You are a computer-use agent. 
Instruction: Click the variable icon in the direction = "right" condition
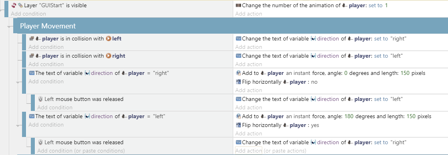pos(32,73)
